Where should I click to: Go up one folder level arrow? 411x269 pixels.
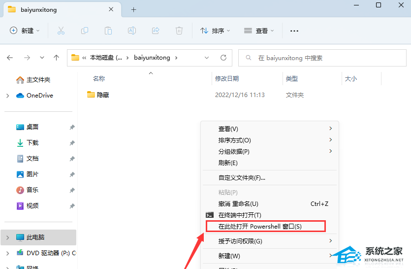tap(57, 58)
